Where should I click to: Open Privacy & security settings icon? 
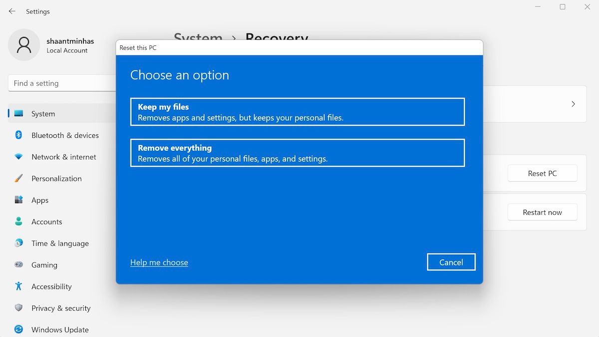click(18, 308)
